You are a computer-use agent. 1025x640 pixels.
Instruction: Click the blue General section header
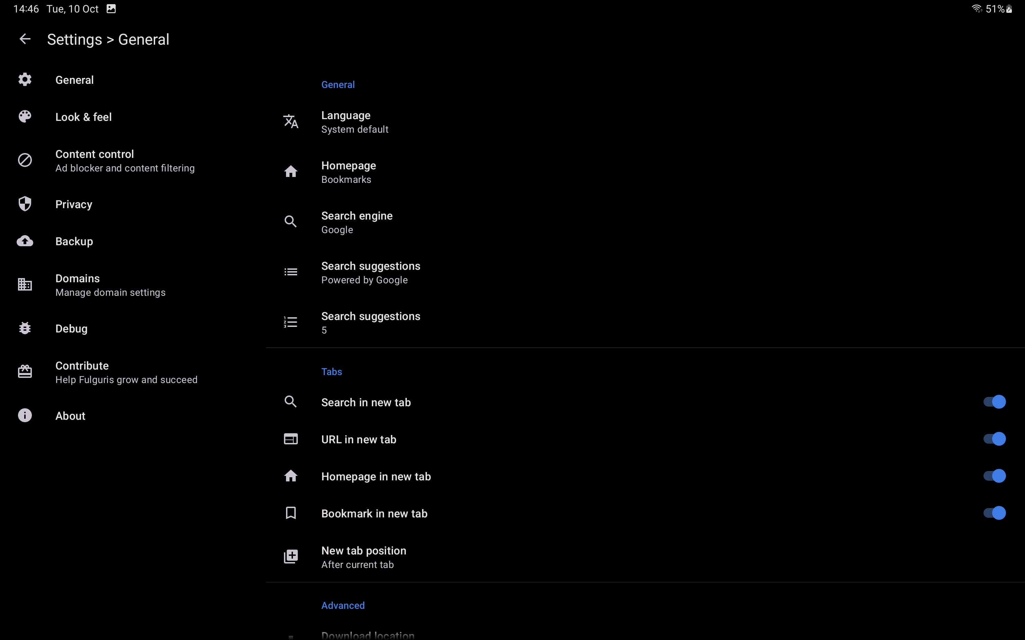(338, 85)
